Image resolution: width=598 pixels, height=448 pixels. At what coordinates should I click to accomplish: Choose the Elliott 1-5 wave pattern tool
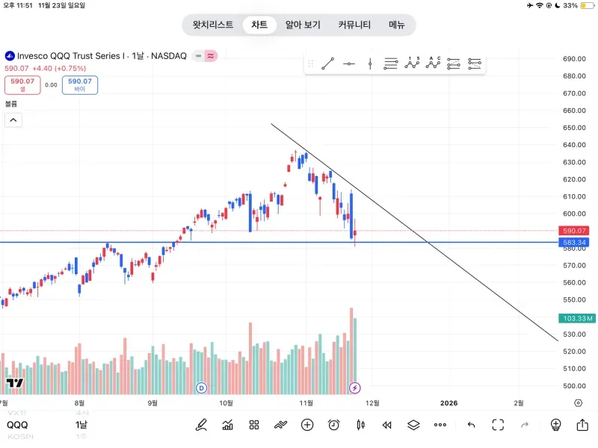point(412,64)
